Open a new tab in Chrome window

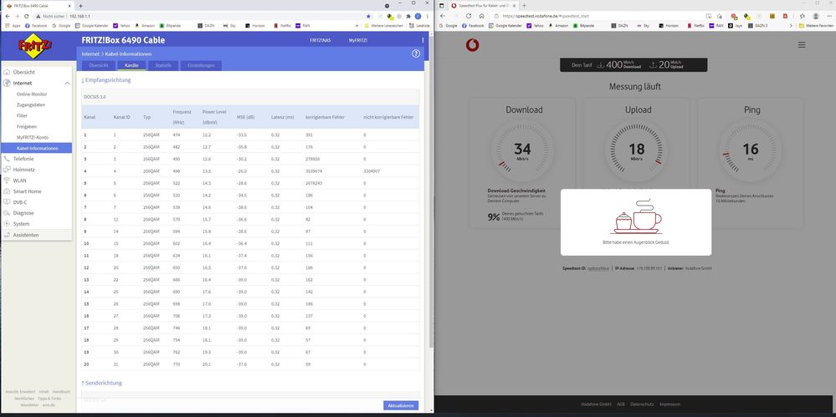[80, 6]
